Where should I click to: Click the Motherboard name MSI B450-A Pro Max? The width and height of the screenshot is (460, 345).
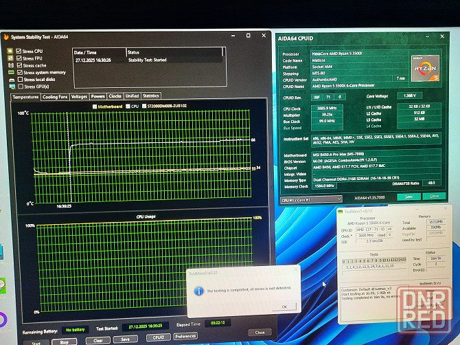tap(338, 154)
